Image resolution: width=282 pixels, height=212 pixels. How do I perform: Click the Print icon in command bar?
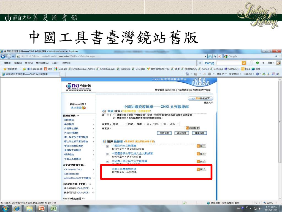[209, 74]
